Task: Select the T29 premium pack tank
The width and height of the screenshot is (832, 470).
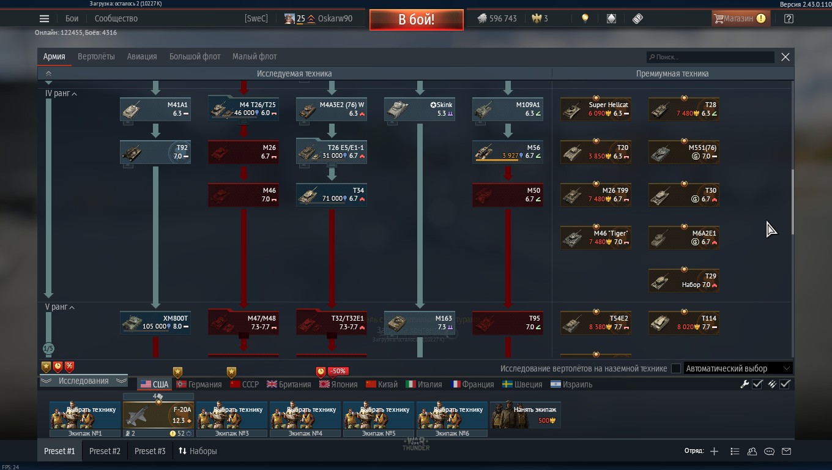Action: coord(684,280)
